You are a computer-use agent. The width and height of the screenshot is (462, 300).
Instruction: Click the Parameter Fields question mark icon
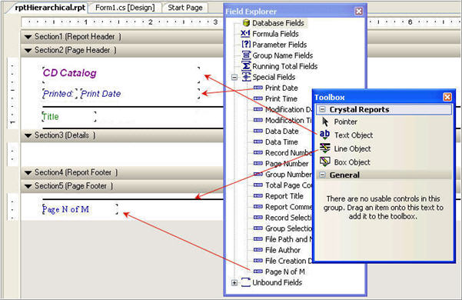[246, 45]
